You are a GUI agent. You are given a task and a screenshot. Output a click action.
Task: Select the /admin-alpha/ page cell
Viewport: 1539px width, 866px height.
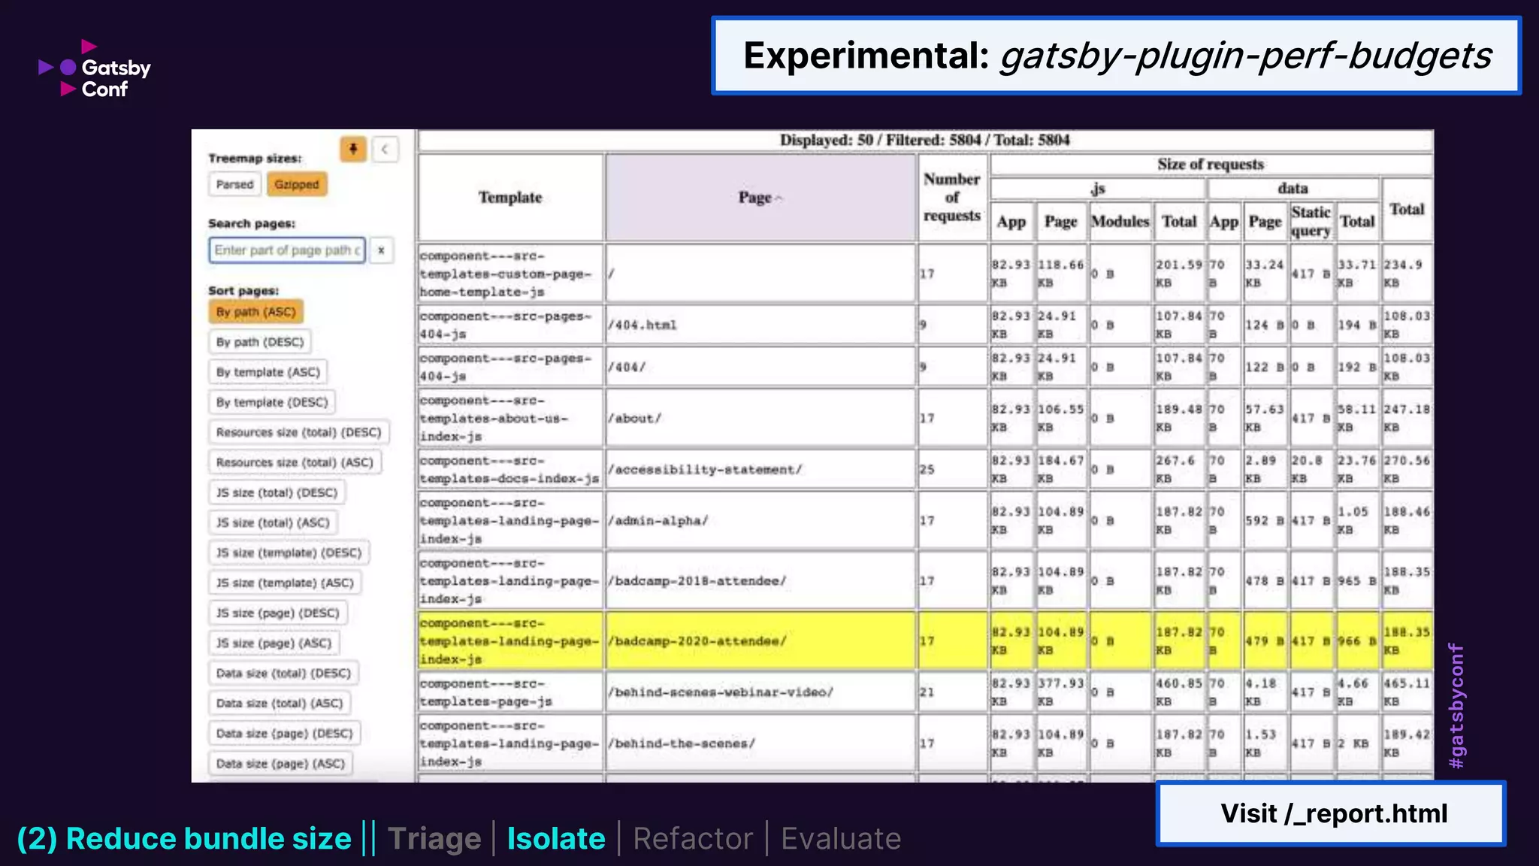click(760, 521)
